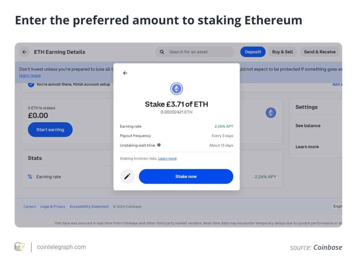The image size is (357, 267).
Task: Open the Buy & Sell tab
Action: [282, 52]
